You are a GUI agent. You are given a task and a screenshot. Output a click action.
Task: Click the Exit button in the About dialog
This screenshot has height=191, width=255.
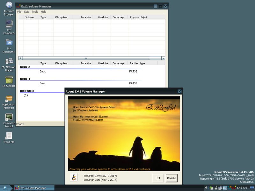tap(158, 178)
